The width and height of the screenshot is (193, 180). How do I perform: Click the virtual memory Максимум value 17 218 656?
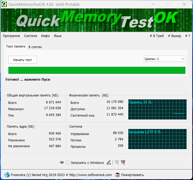pos(53,108)
